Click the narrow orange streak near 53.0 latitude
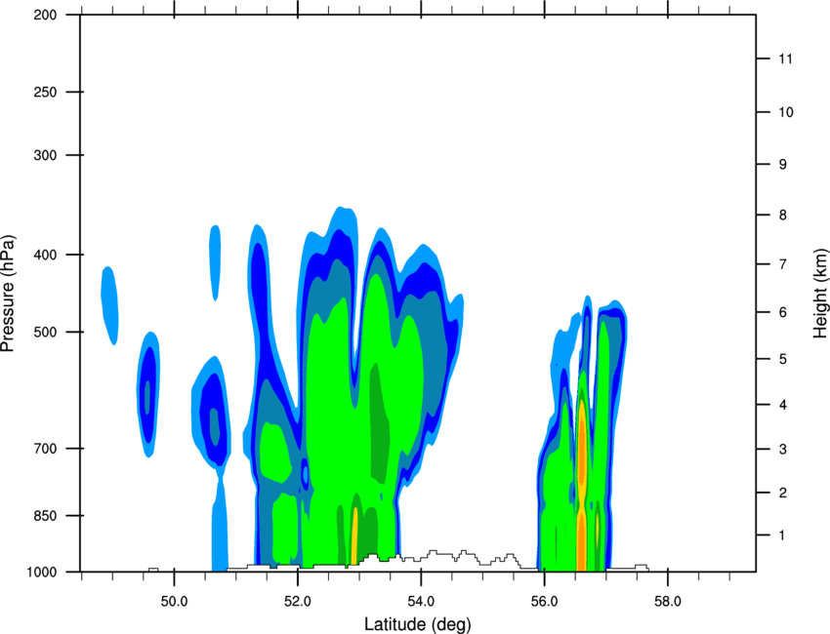Image resolution: width=830 pixels, height=634 pixels. (x=354, y=535)
